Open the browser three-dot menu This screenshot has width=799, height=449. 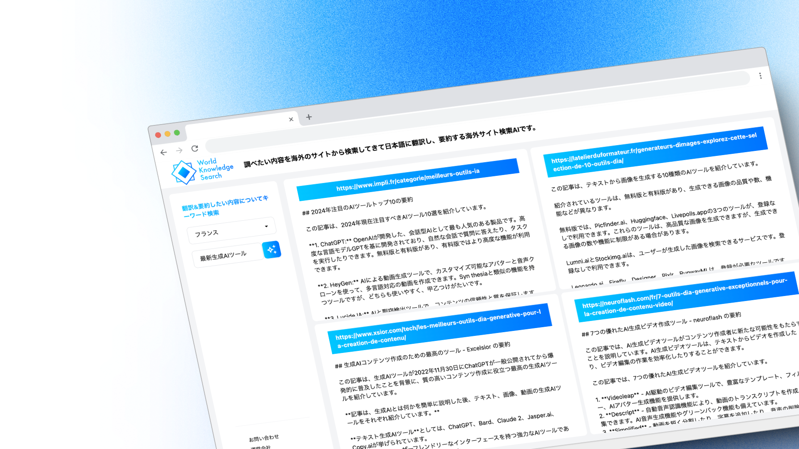(x=760, y=76)
